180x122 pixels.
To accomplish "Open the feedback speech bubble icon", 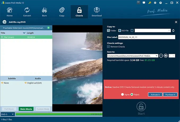I will (x=144, y=3).
